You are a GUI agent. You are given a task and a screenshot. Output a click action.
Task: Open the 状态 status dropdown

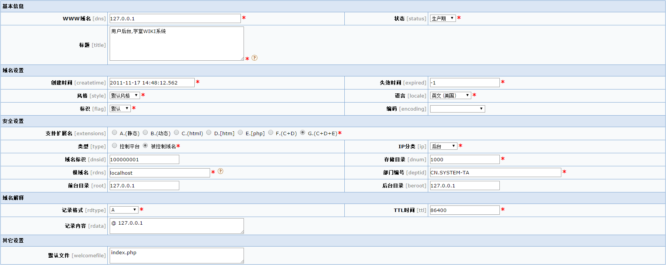[x=442, y=18]
